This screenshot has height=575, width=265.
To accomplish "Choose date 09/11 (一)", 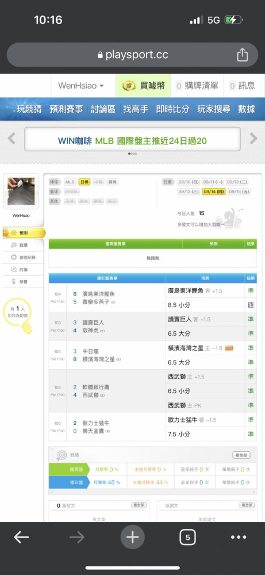I will [x=213, y=182].
